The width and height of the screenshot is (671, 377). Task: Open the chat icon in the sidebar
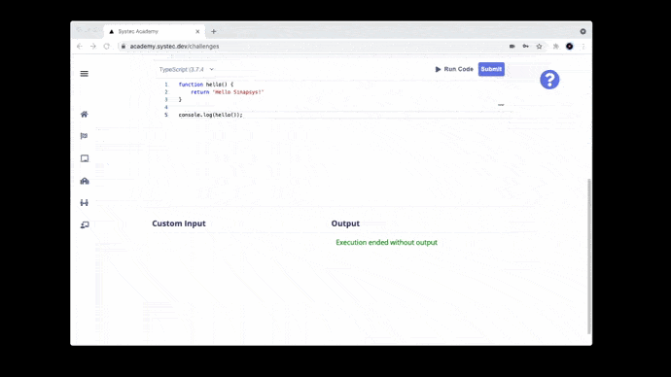(85, 224)
